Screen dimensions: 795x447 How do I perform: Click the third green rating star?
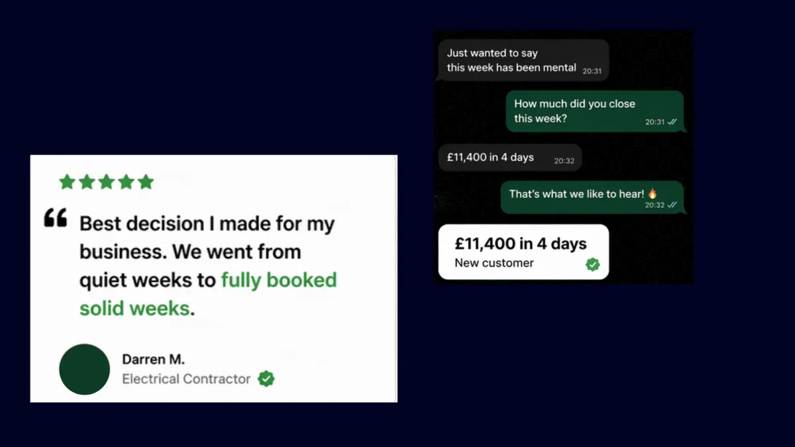point(106,182)
